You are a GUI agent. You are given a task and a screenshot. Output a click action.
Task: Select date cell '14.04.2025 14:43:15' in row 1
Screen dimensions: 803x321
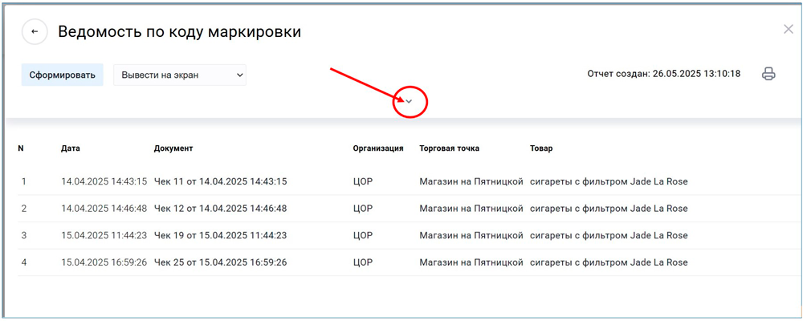pos(104,181)
